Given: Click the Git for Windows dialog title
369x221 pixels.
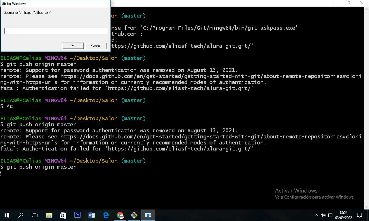Looking at the screenshot, I should 14,4.
